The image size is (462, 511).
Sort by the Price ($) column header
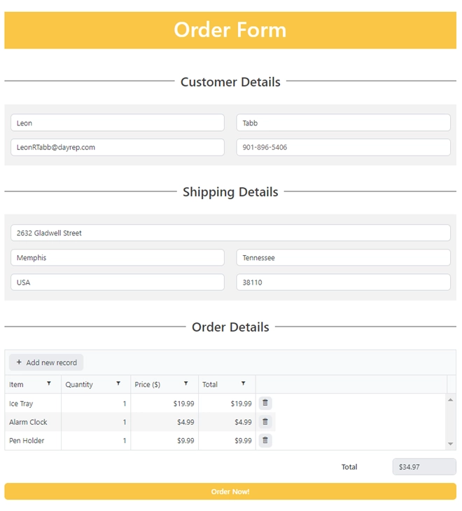tap(148, 385)
